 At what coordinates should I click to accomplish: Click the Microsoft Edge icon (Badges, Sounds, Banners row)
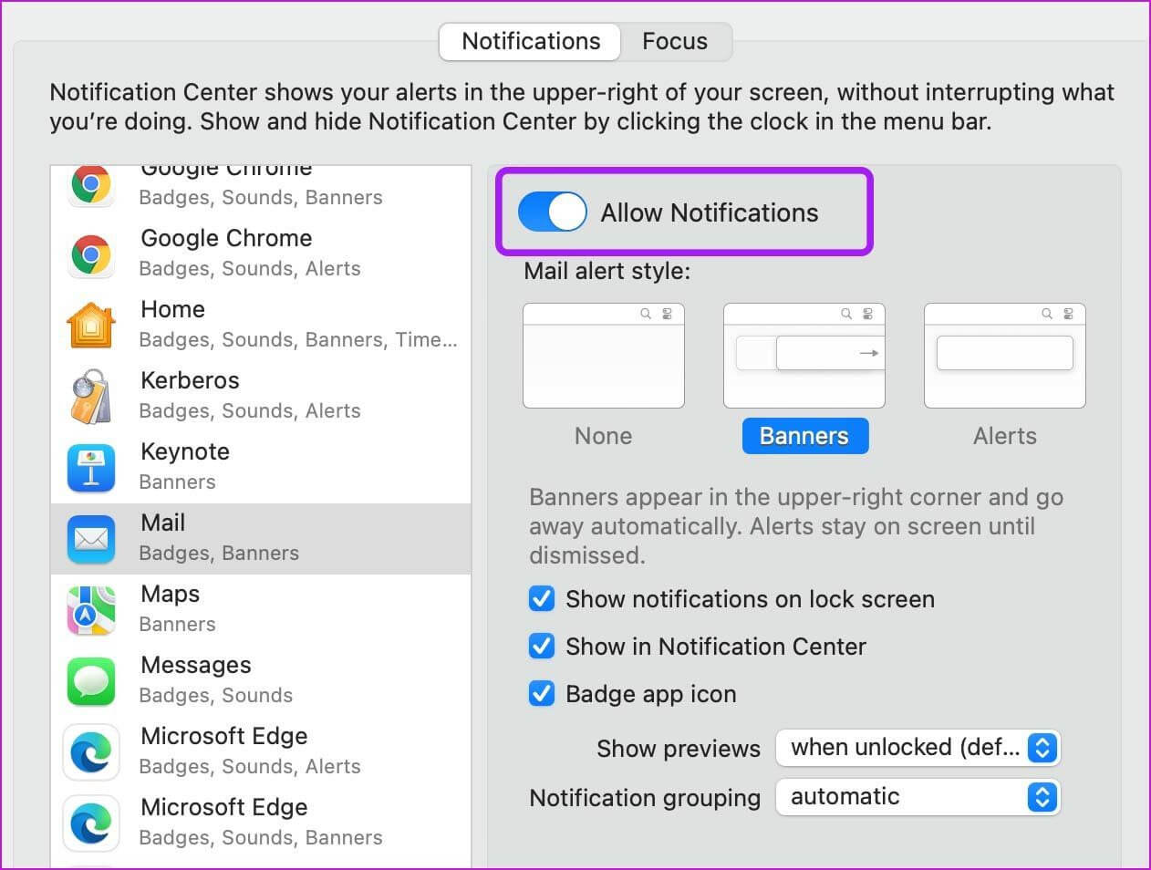point(90,823)
